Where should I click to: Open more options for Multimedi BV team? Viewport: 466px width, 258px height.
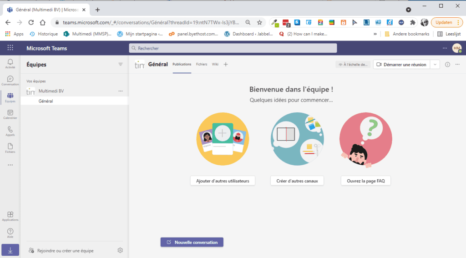point(120,91)
